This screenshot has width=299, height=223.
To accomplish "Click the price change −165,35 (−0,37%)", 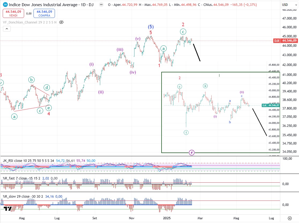I will point(244,5).
